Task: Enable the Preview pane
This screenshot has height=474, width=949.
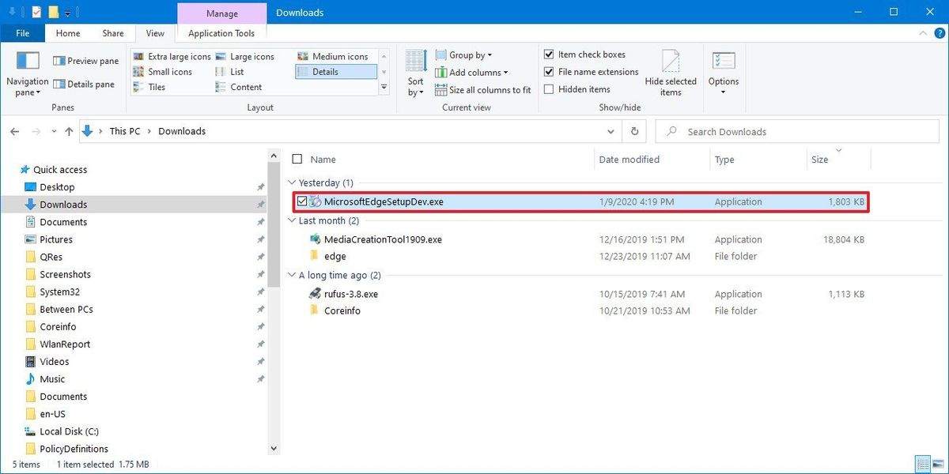Action: click(x=85, y=60)
